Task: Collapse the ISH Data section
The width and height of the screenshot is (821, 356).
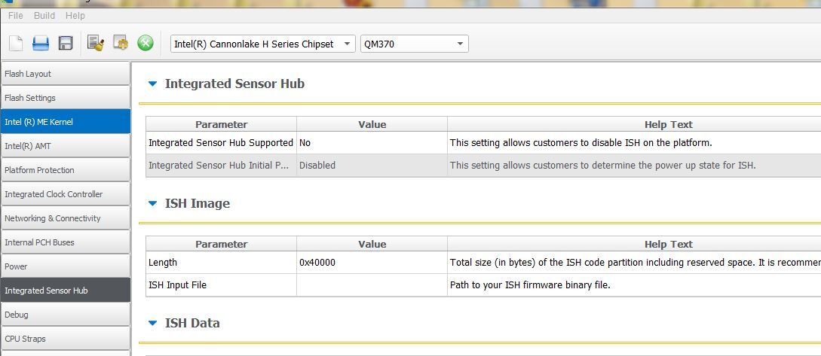Action: pyautogui.click(x=153, y=324)
